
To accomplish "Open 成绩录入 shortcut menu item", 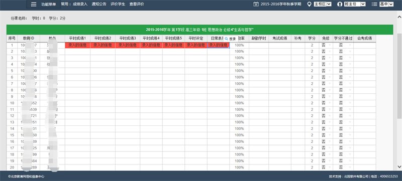I will click(x=80, y=4).
